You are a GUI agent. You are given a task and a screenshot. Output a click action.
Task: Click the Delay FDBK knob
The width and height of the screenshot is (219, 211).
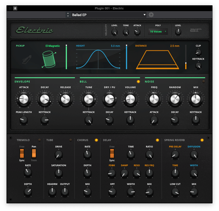click(112, 173)
